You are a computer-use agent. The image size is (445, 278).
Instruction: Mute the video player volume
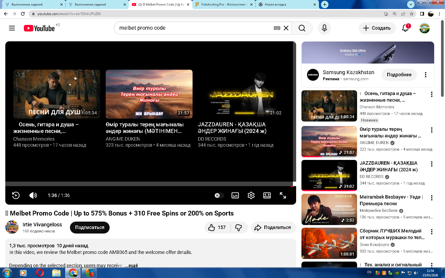tap(33, 195)
